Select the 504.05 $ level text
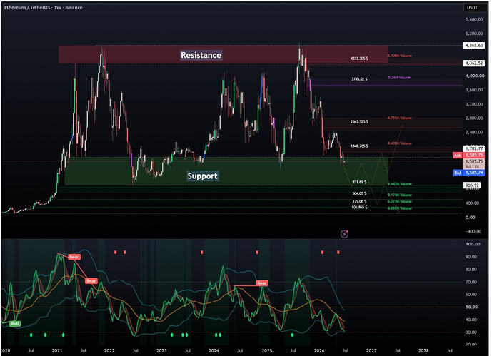 click(x=359, y=193)
